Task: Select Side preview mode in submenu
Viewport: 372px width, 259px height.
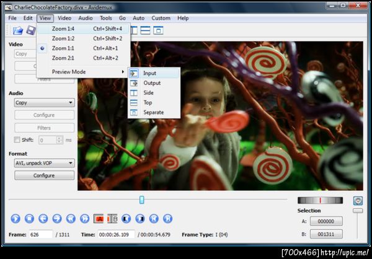Action: pos(154,93)
